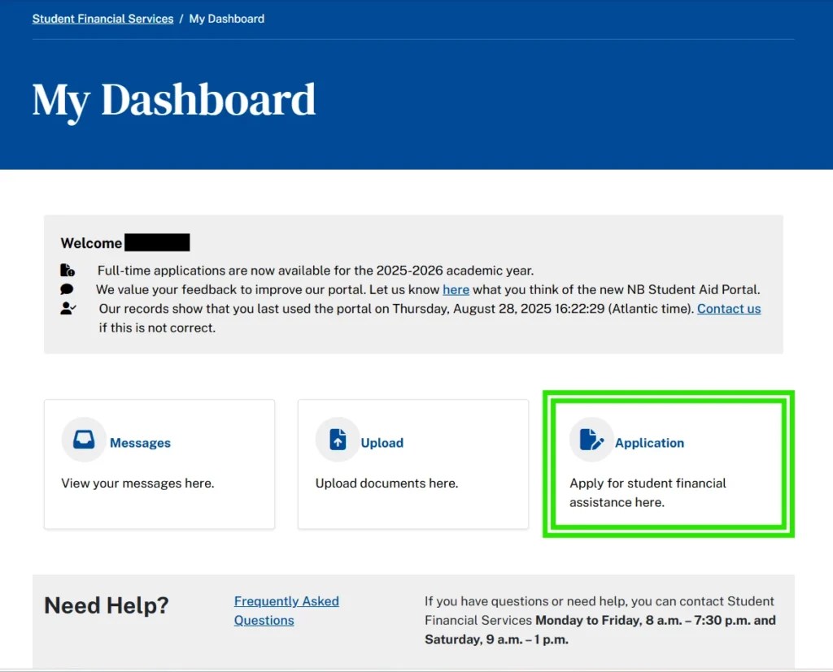This screenshot has height=672, width=833.
Task: Click the chat bubble icon next to feedback message
Action: point(68,289)
